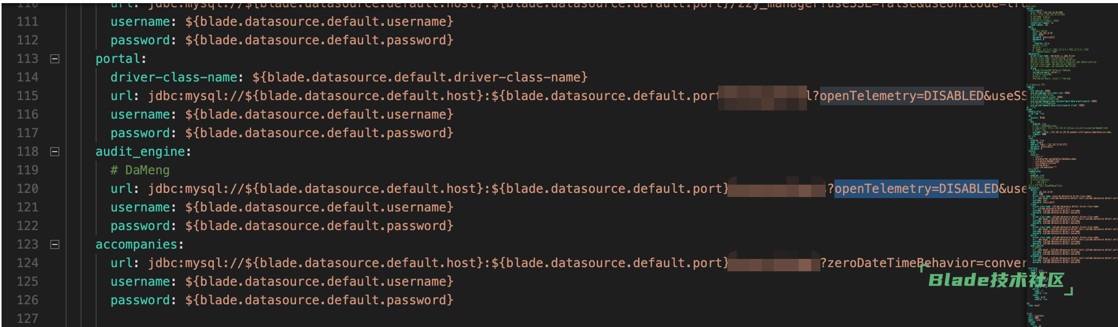Place cursor on the '# DaMeng' comment
1118x327 pixels.
click(140, 170)
